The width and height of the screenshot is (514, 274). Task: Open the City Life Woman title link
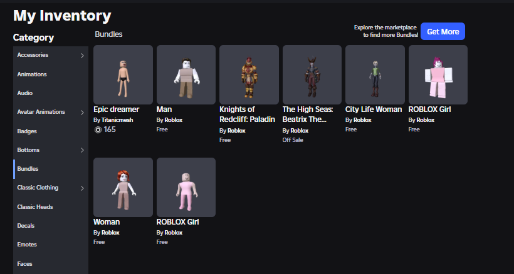(374, 109)
